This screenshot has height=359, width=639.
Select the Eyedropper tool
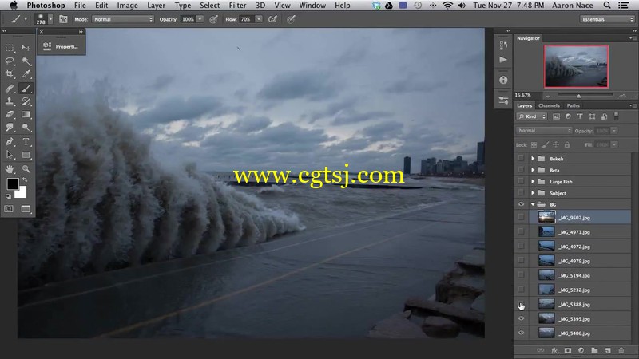[26, 74]
